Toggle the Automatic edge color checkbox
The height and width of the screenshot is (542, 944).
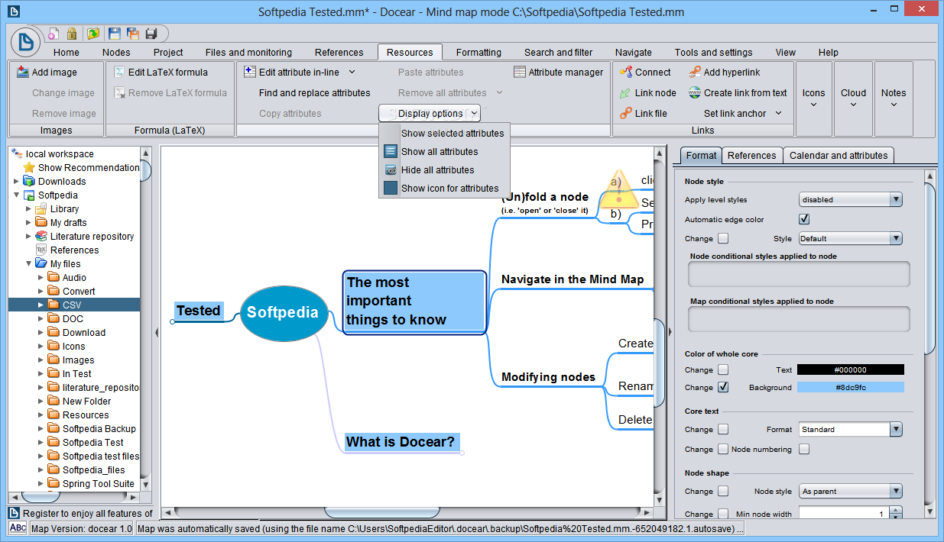pyautogui.click(x=804, y=219)
